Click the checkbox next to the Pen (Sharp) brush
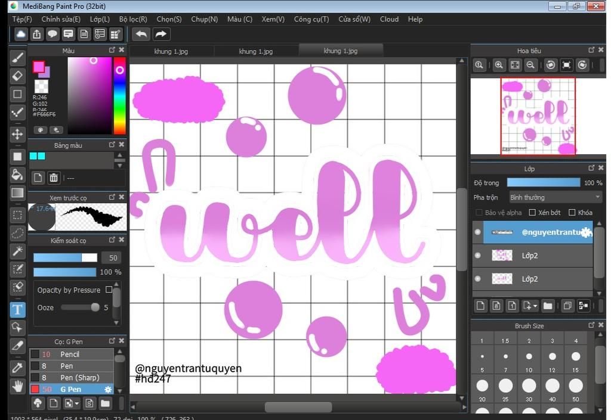 coord(35,377)
